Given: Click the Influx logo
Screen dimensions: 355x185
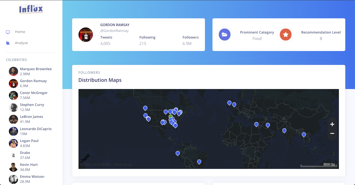Looking at the screenshot, I should coord(31,9).
